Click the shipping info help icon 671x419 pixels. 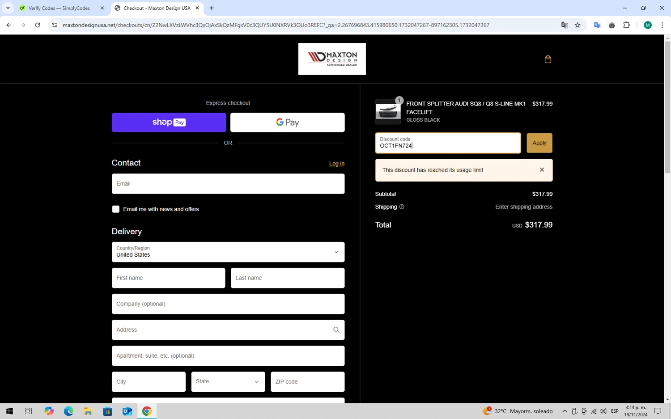(x=402, y=207)
